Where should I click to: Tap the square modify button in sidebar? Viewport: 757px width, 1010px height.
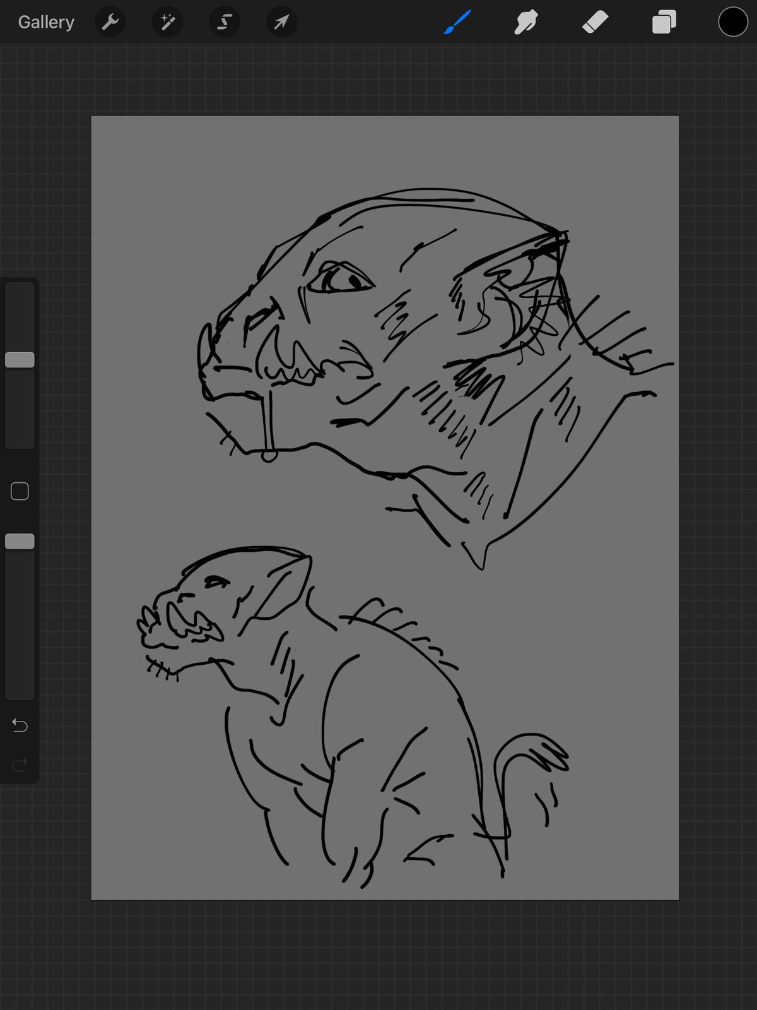pos(20,491)
